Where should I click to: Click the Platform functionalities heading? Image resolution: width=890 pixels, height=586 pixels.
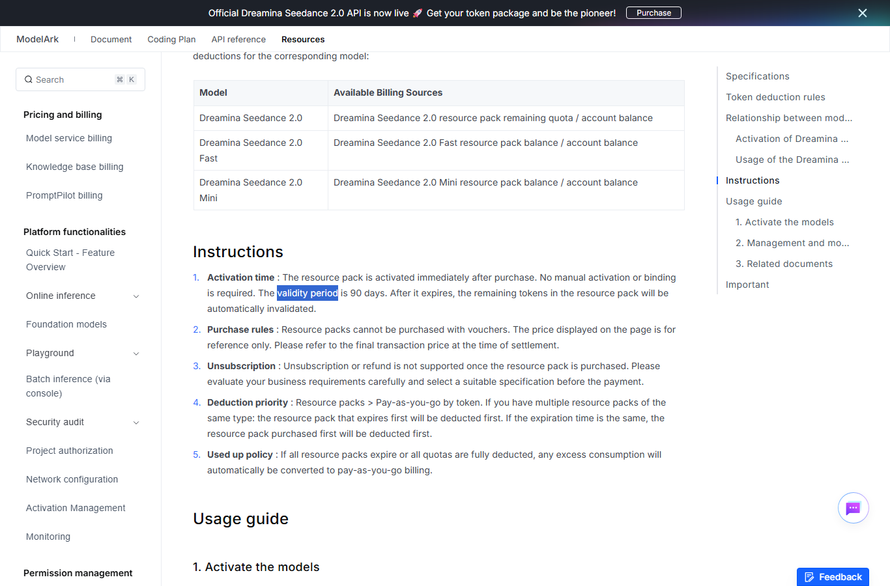[x=74, y=232]
